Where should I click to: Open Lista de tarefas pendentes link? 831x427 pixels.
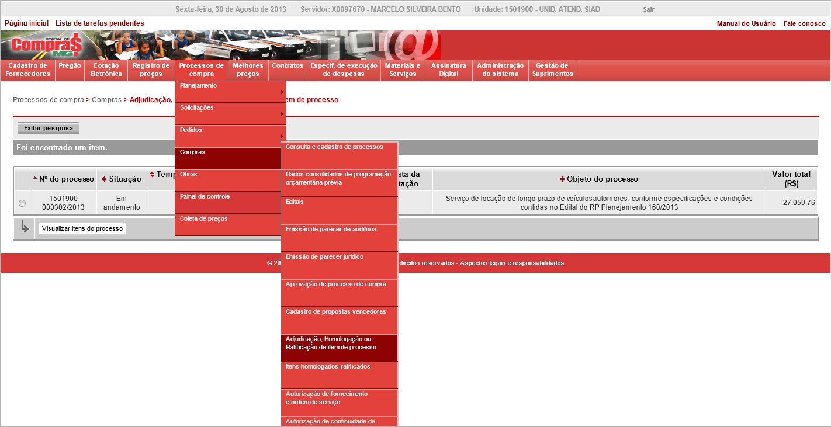[100, 23]
